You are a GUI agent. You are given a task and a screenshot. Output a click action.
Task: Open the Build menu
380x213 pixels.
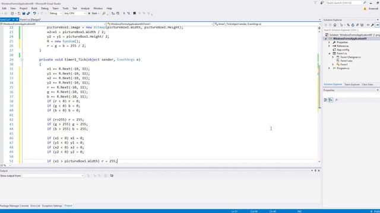point(34,8)
